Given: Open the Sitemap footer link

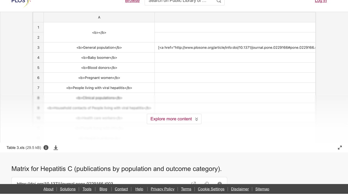Looking at the screenshot, I should coord(262,189).
